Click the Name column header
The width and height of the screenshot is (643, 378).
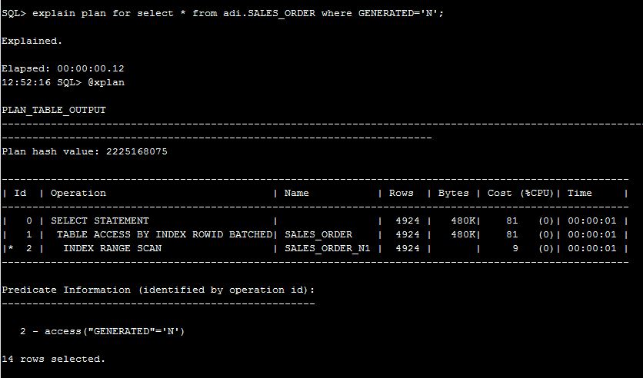(297, 193)
